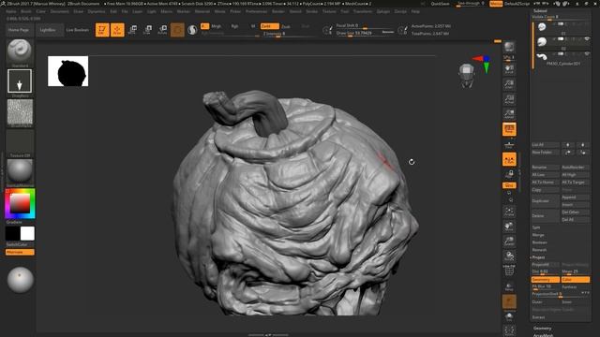This screenshot has width=600, height=337.
Task: Expand the Merge section
Action: [x=538, y=235]
